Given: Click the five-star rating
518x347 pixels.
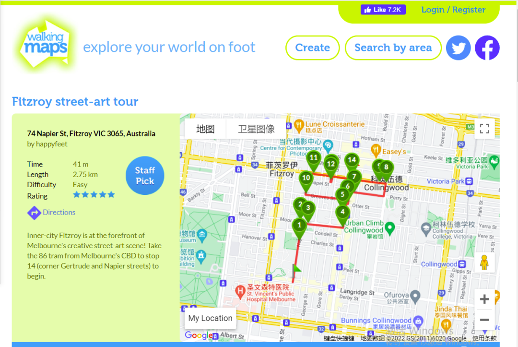Looking at the screenshot, I should pos(94,195).
